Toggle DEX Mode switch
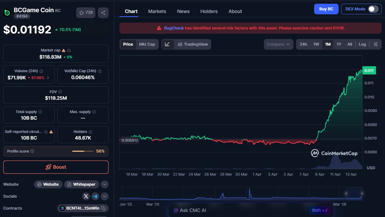The width and height of the screenshot is (385, 217). pos(373,9)
